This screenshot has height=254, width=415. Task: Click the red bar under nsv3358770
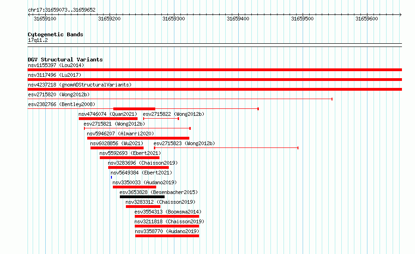pos(167,236)
